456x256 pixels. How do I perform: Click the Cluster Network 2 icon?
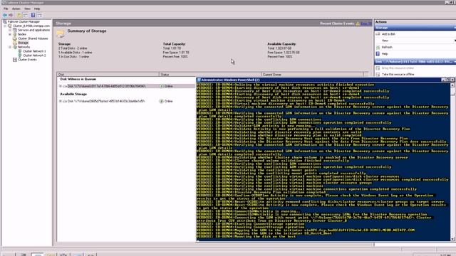click(x=20, y=55)
